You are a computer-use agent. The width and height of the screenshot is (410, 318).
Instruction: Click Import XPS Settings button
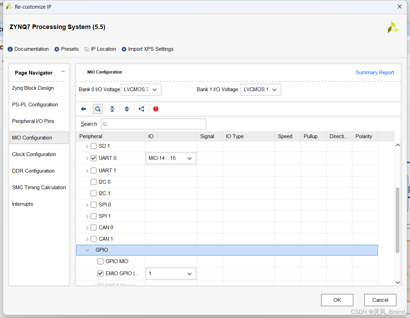(147, 49)
